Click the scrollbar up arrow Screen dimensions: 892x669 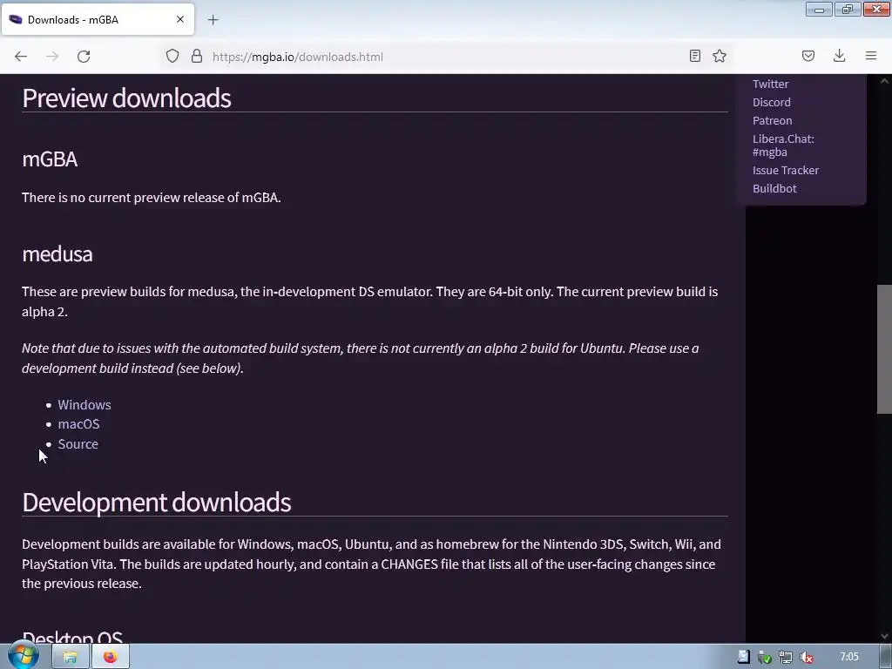tap(884, 81)
